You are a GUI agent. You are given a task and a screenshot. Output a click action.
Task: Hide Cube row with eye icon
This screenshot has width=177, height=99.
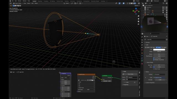[x=165, y=14]
